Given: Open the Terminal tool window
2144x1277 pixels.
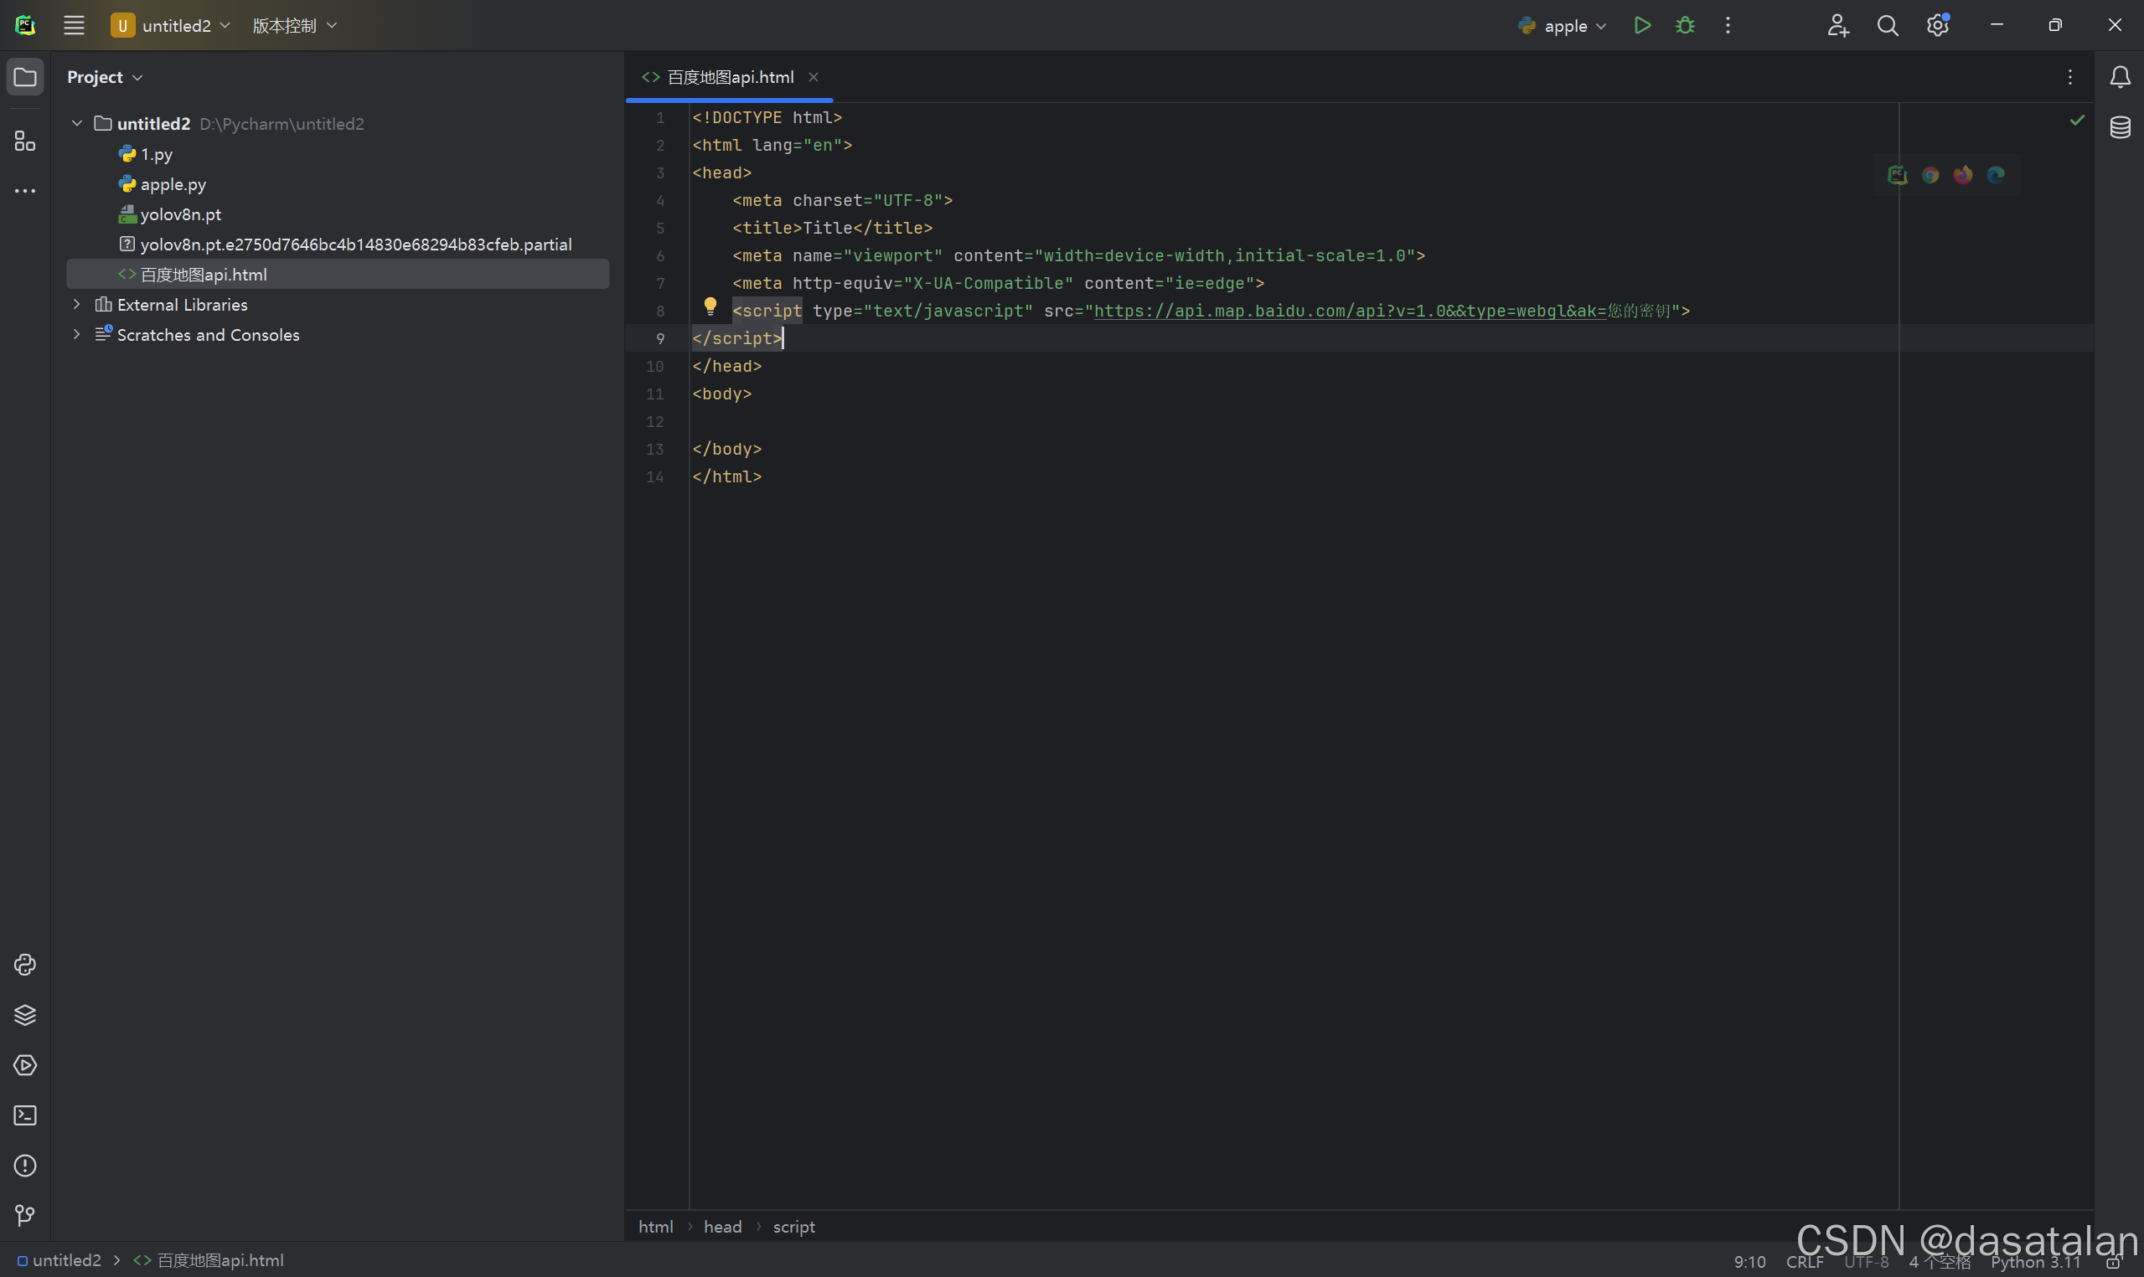Looking at the screenshot, I should [25, 1116].
